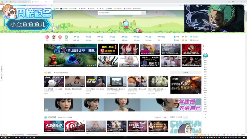Open the 活动 activities flag icon

183,37
